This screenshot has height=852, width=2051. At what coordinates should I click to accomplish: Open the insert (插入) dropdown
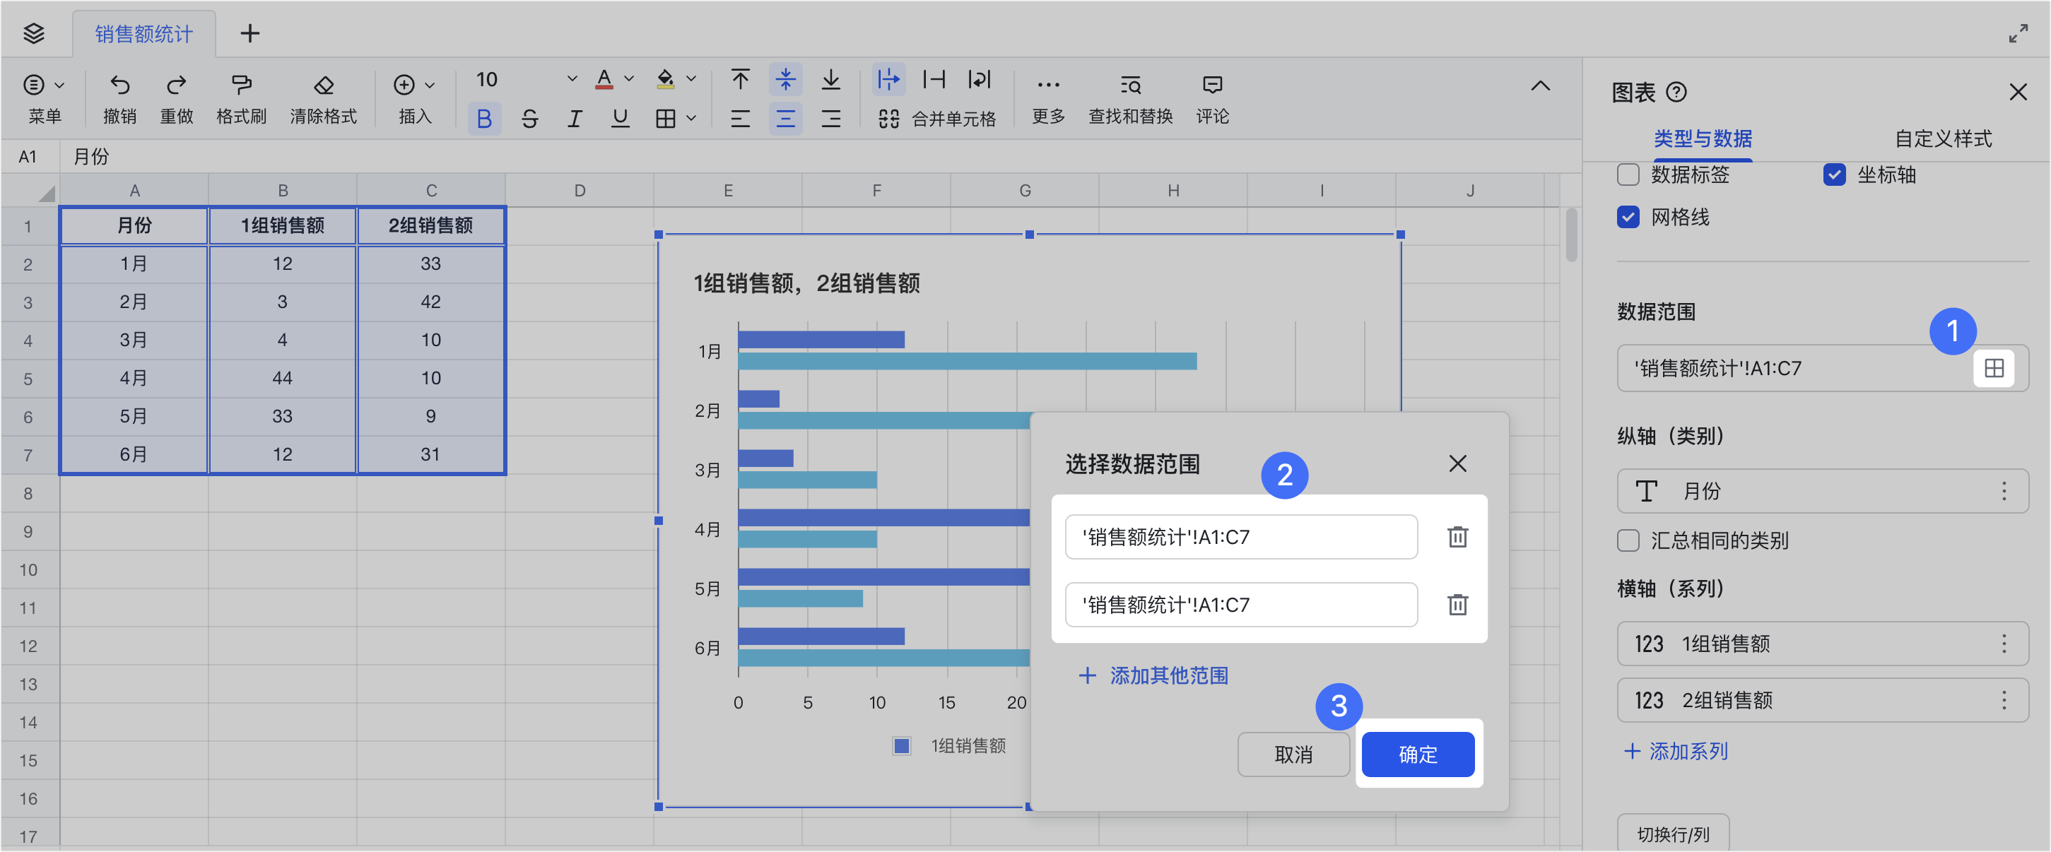coord(415,99)
